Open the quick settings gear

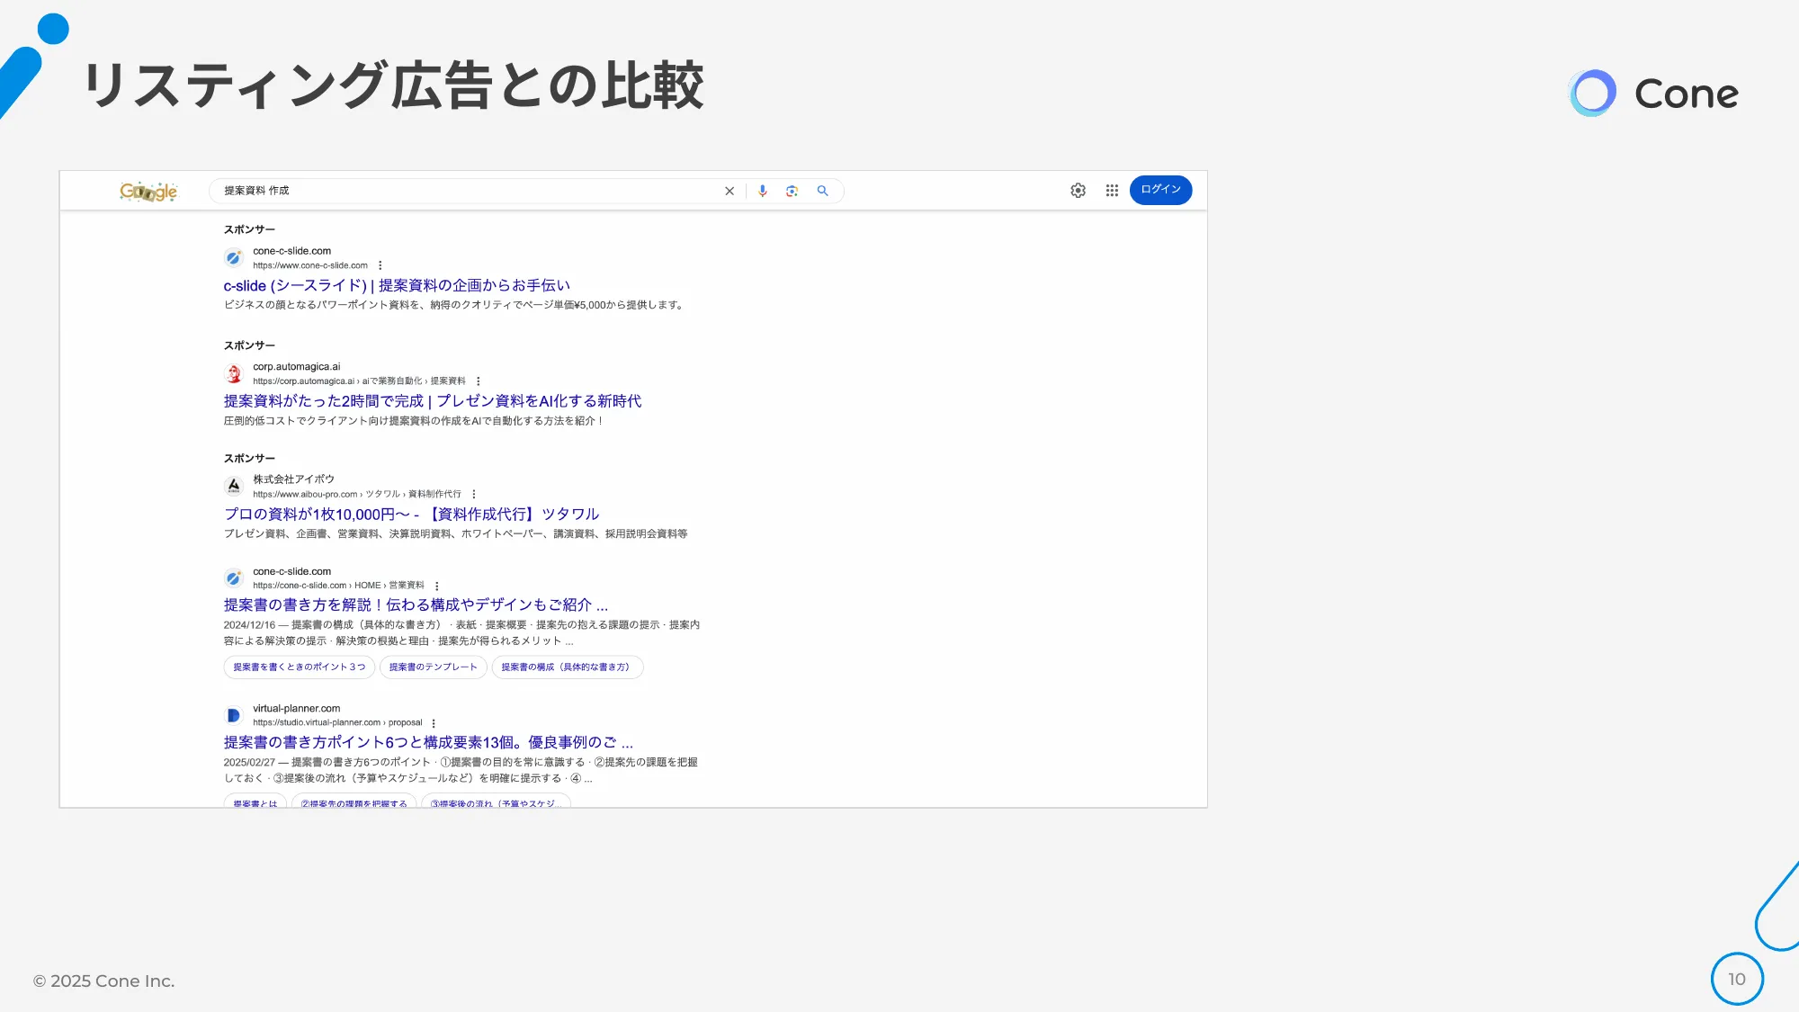tap(1078, 191)
